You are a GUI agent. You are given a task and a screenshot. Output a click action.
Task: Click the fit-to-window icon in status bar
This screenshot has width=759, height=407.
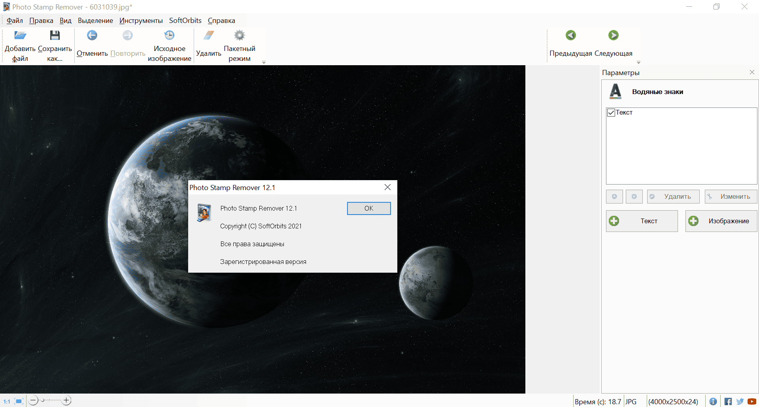pos(19,401)
